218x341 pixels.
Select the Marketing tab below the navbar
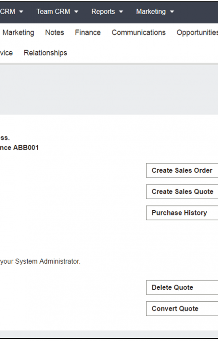click(18, 33)
